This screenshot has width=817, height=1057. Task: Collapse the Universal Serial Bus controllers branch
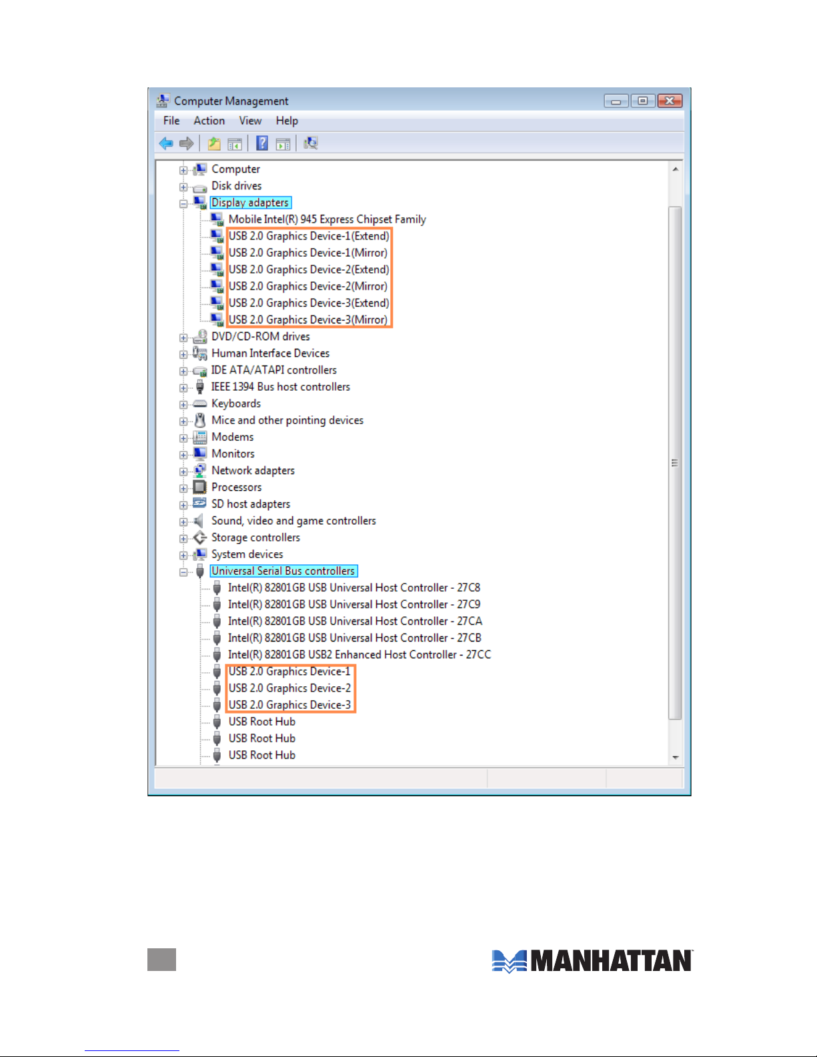pos(183,572)
